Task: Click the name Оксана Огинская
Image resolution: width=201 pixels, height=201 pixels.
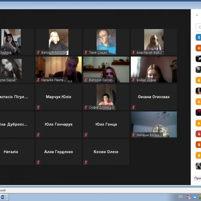Action: coord(154,97)
